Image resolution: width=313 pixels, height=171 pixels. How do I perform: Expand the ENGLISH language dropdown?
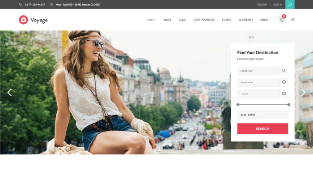pos(263,4)
